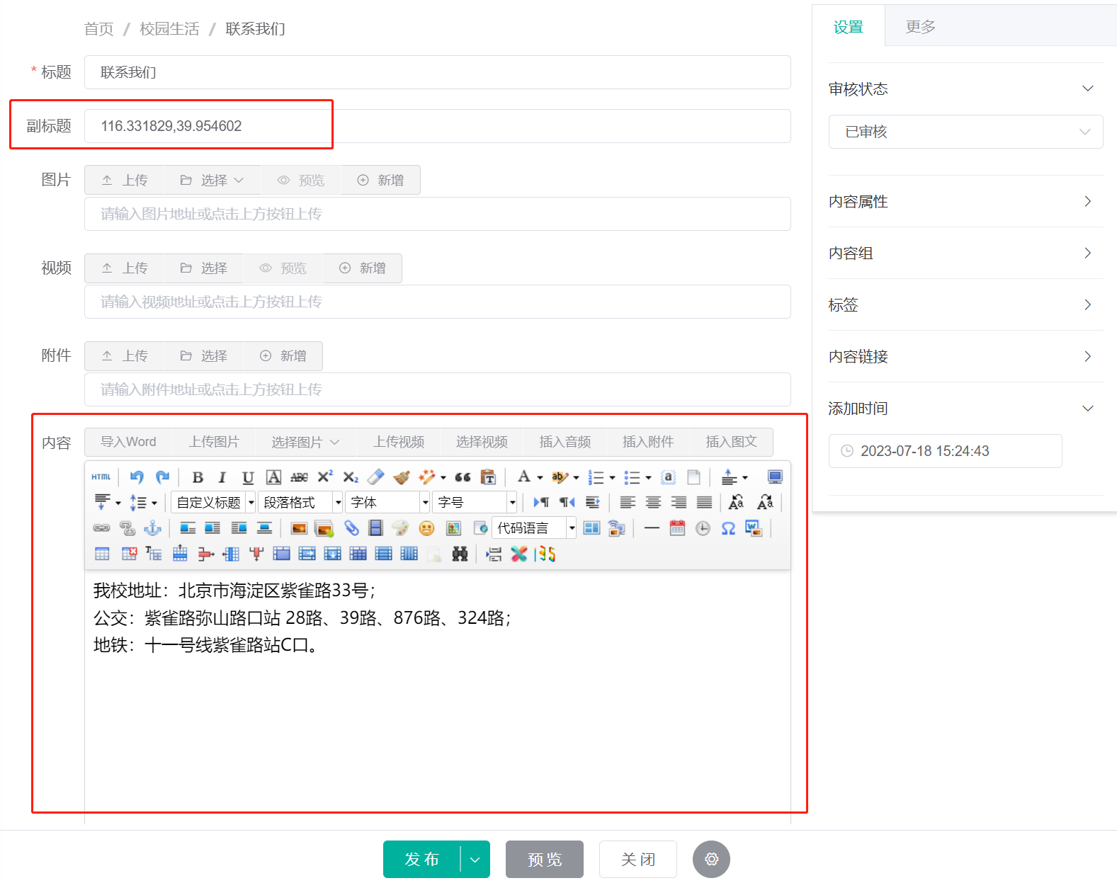Toggle editor fullscreen mode
The image size is (1117, 883).
[775, 477]
